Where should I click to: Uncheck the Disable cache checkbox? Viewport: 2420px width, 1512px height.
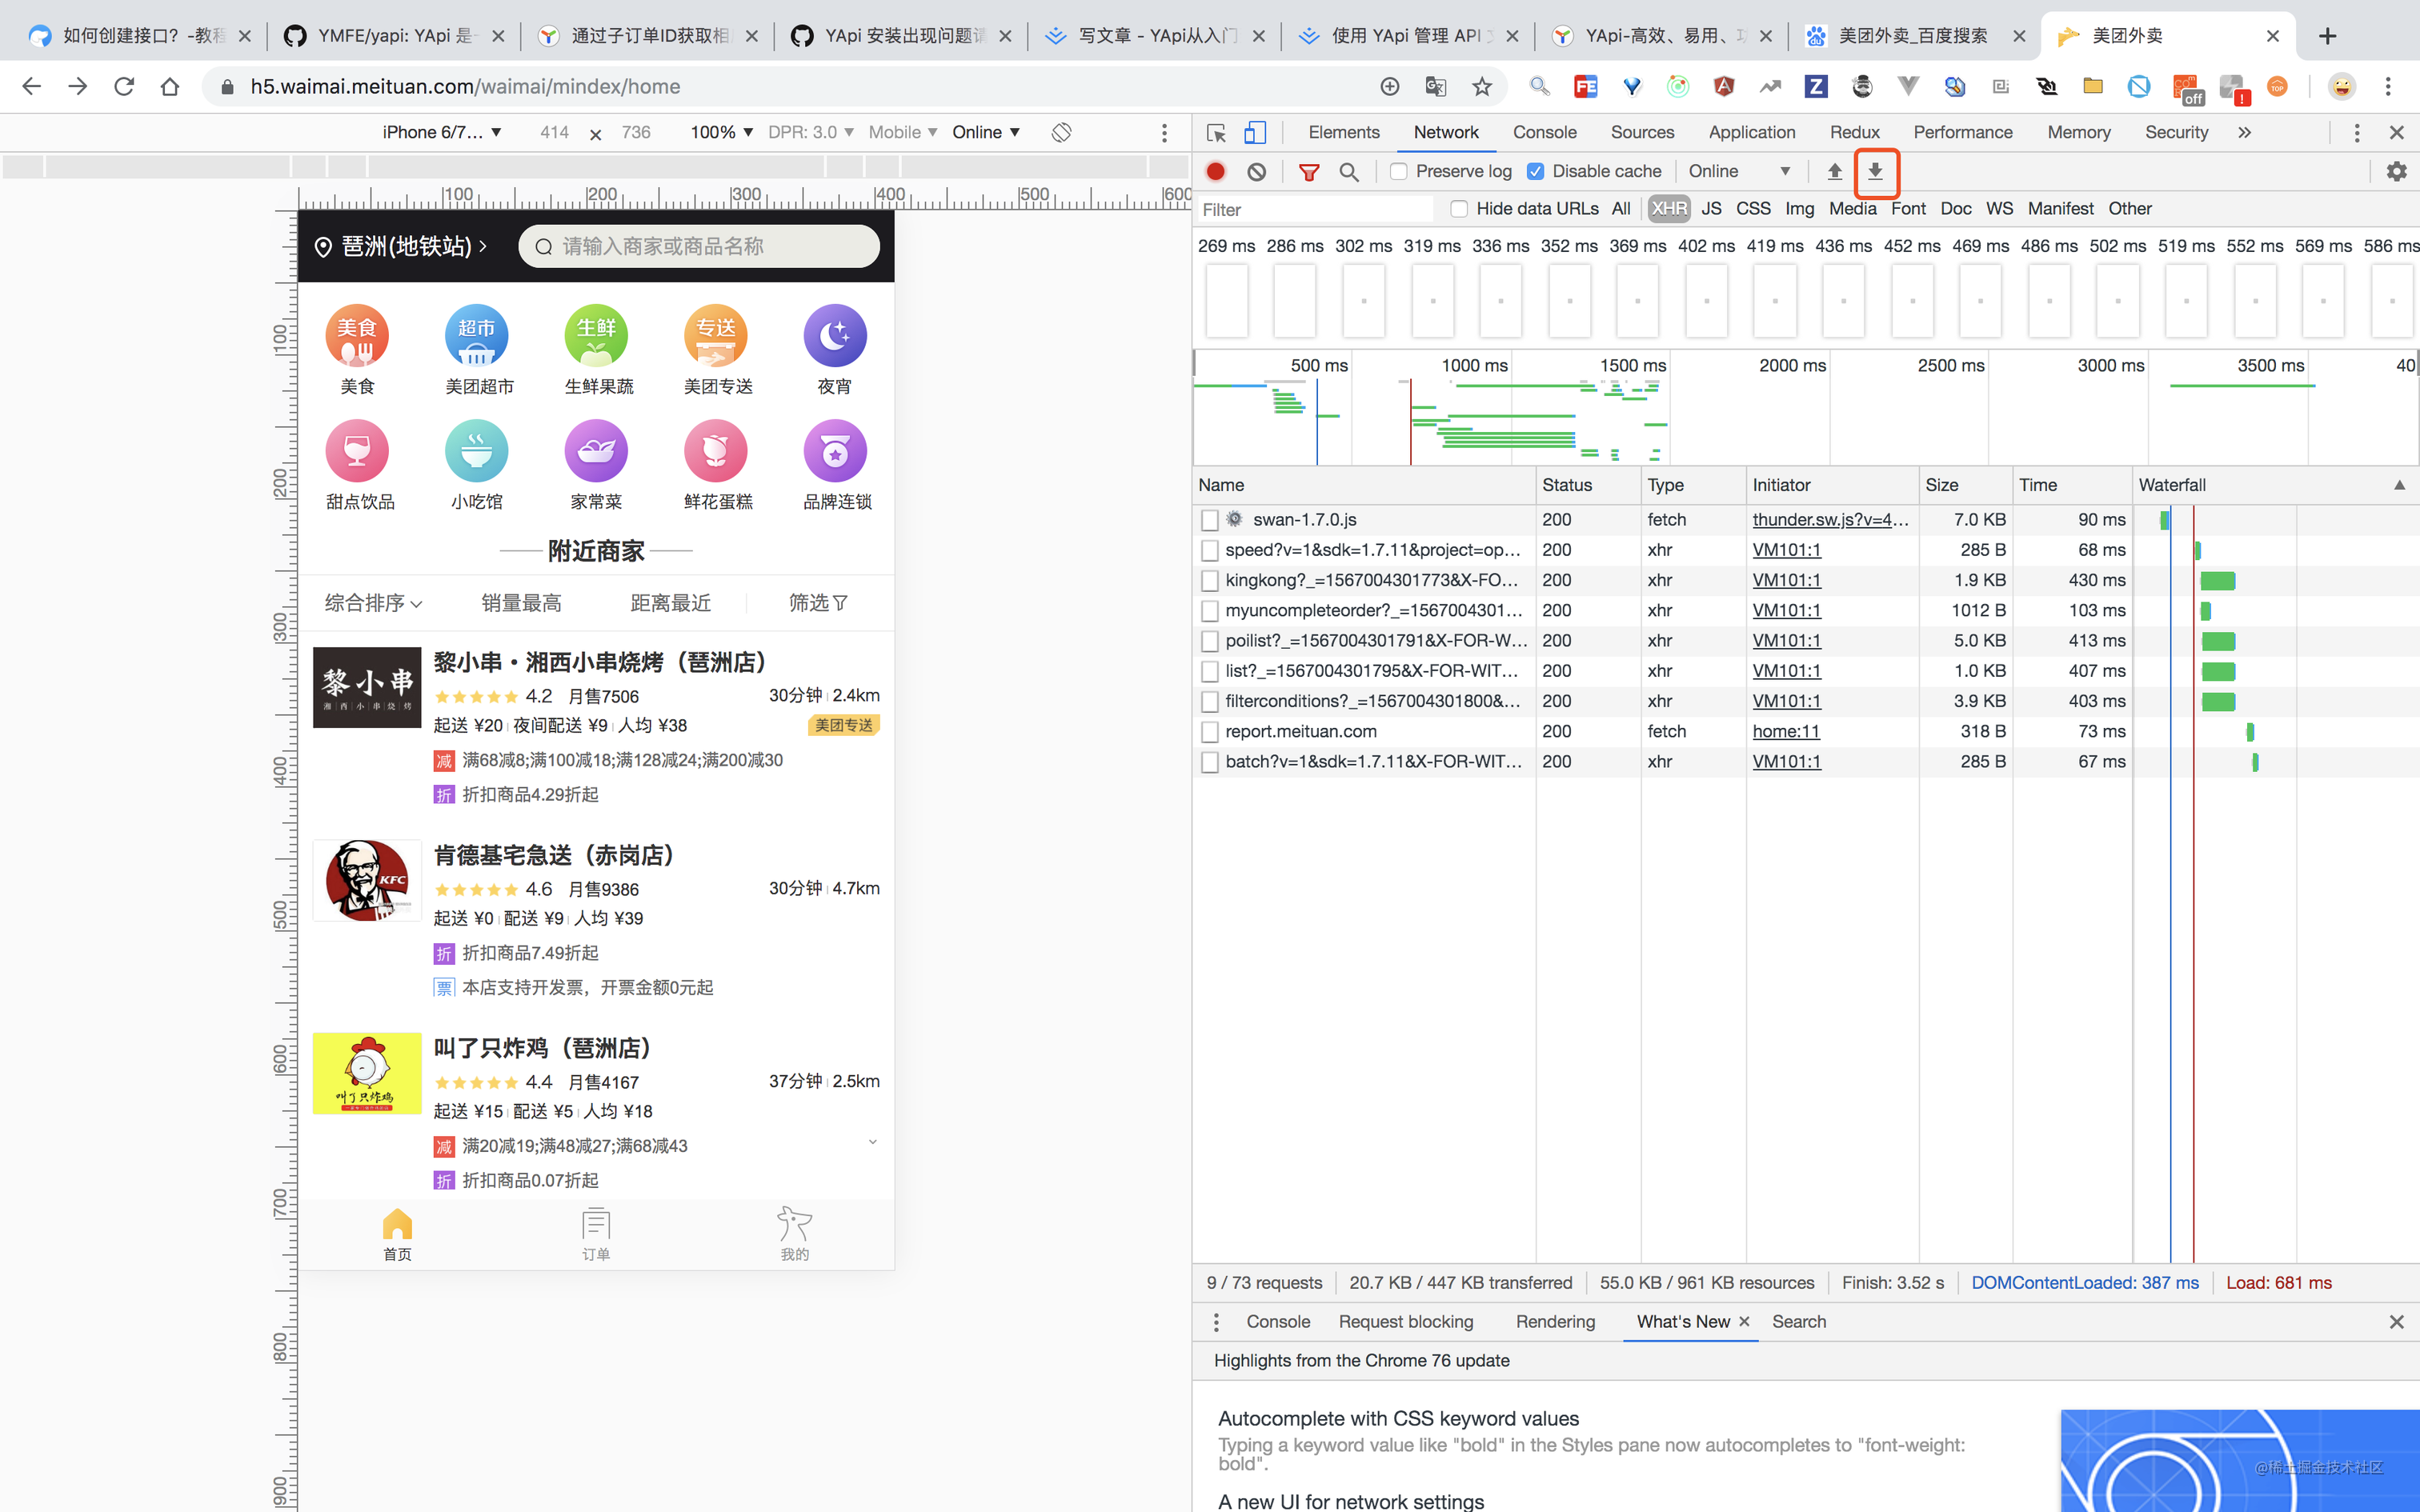pos(1535,171)
